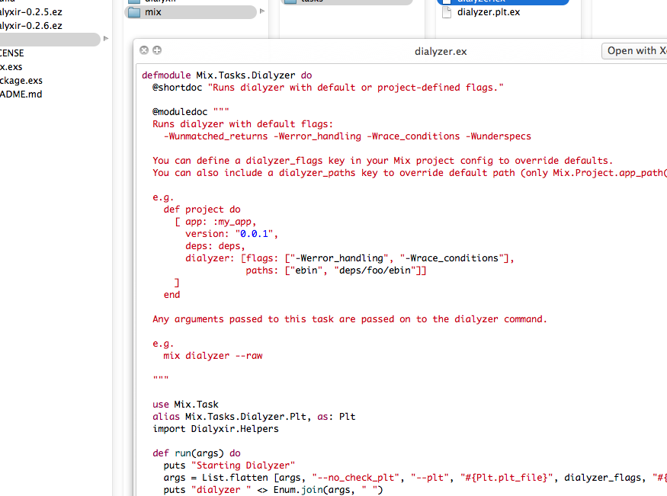Click the @shortdoc line in preview

point(328,88)
